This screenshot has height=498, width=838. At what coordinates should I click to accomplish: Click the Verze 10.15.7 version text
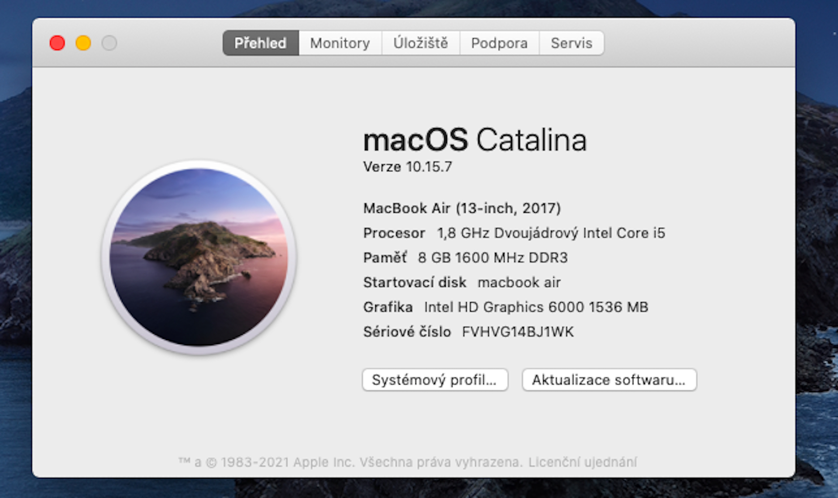pos(408,167)
